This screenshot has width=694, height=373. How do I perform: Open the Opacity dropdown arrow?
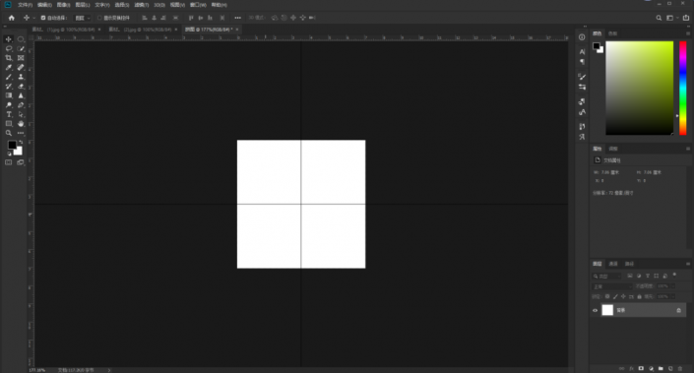672,286
